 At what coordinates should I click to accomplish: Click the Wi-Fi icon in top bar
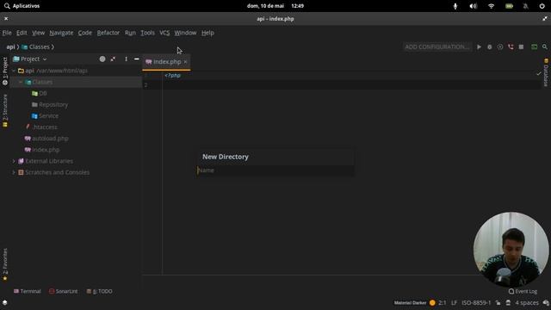pos(492,6)
